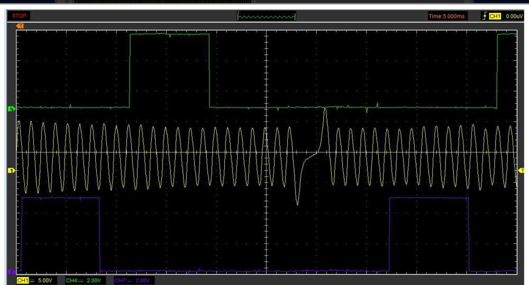Click the waveform overview preview at top
The height and width of the screenshot is (285, 529).
(x=266, y=16)
